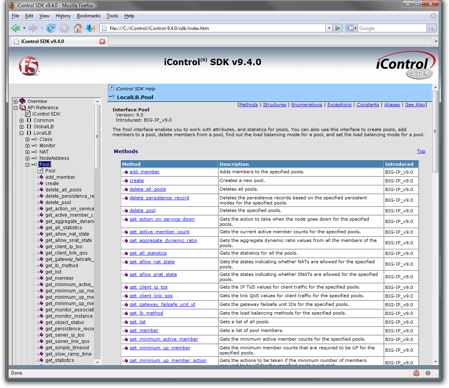Image resolution: width=449 pixels, height=388 pixels.
Task: Expand the Class interface node
Action: (x=28, y=139)
